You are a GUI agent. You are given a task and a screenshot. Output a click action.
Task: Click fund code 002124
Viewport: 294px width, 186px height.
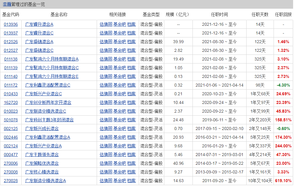(11, 146)
